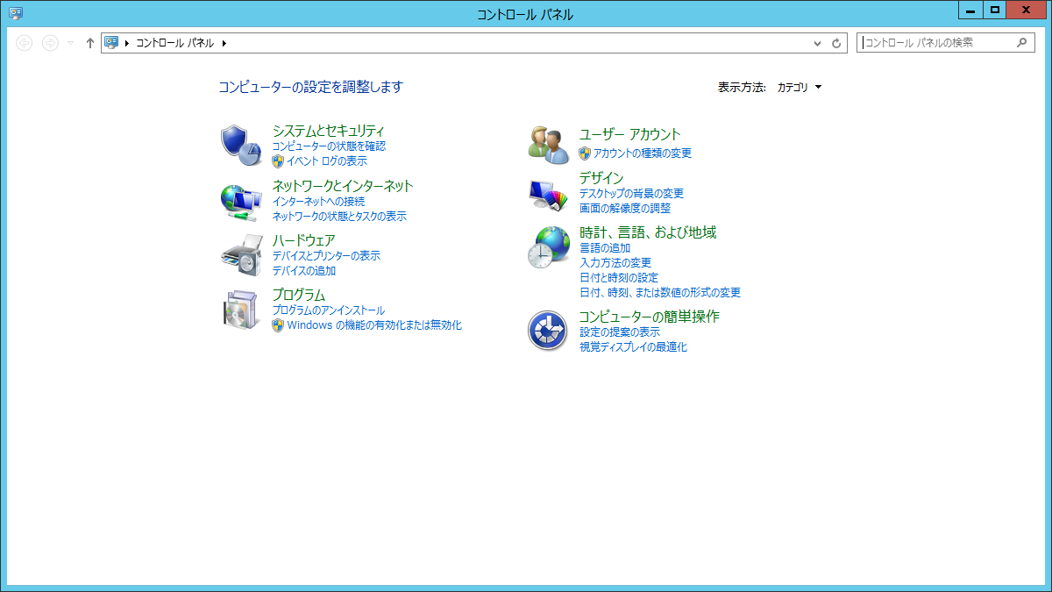Expand arrow before コントロール パネル breadcrumb
The height and width of the screenshot is (592, 1052).
[x=127, y=42]
